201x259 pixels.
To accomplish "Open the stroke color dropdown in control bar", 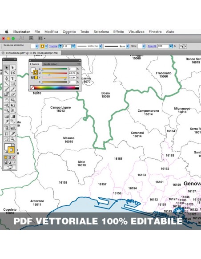I will pyautogui.click(x=46, y=46).
